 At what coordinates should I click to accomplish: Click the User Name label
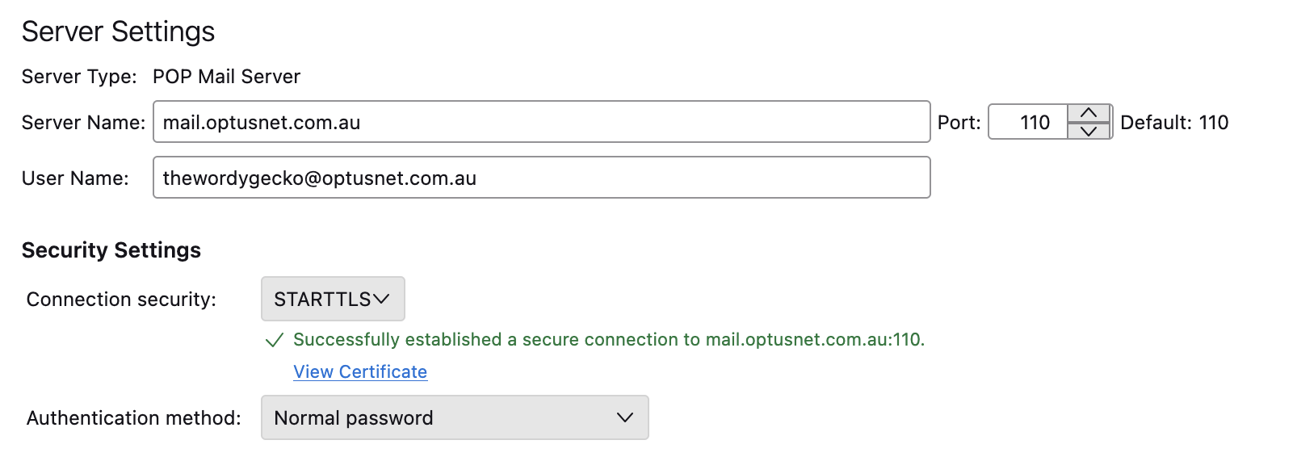75,178
